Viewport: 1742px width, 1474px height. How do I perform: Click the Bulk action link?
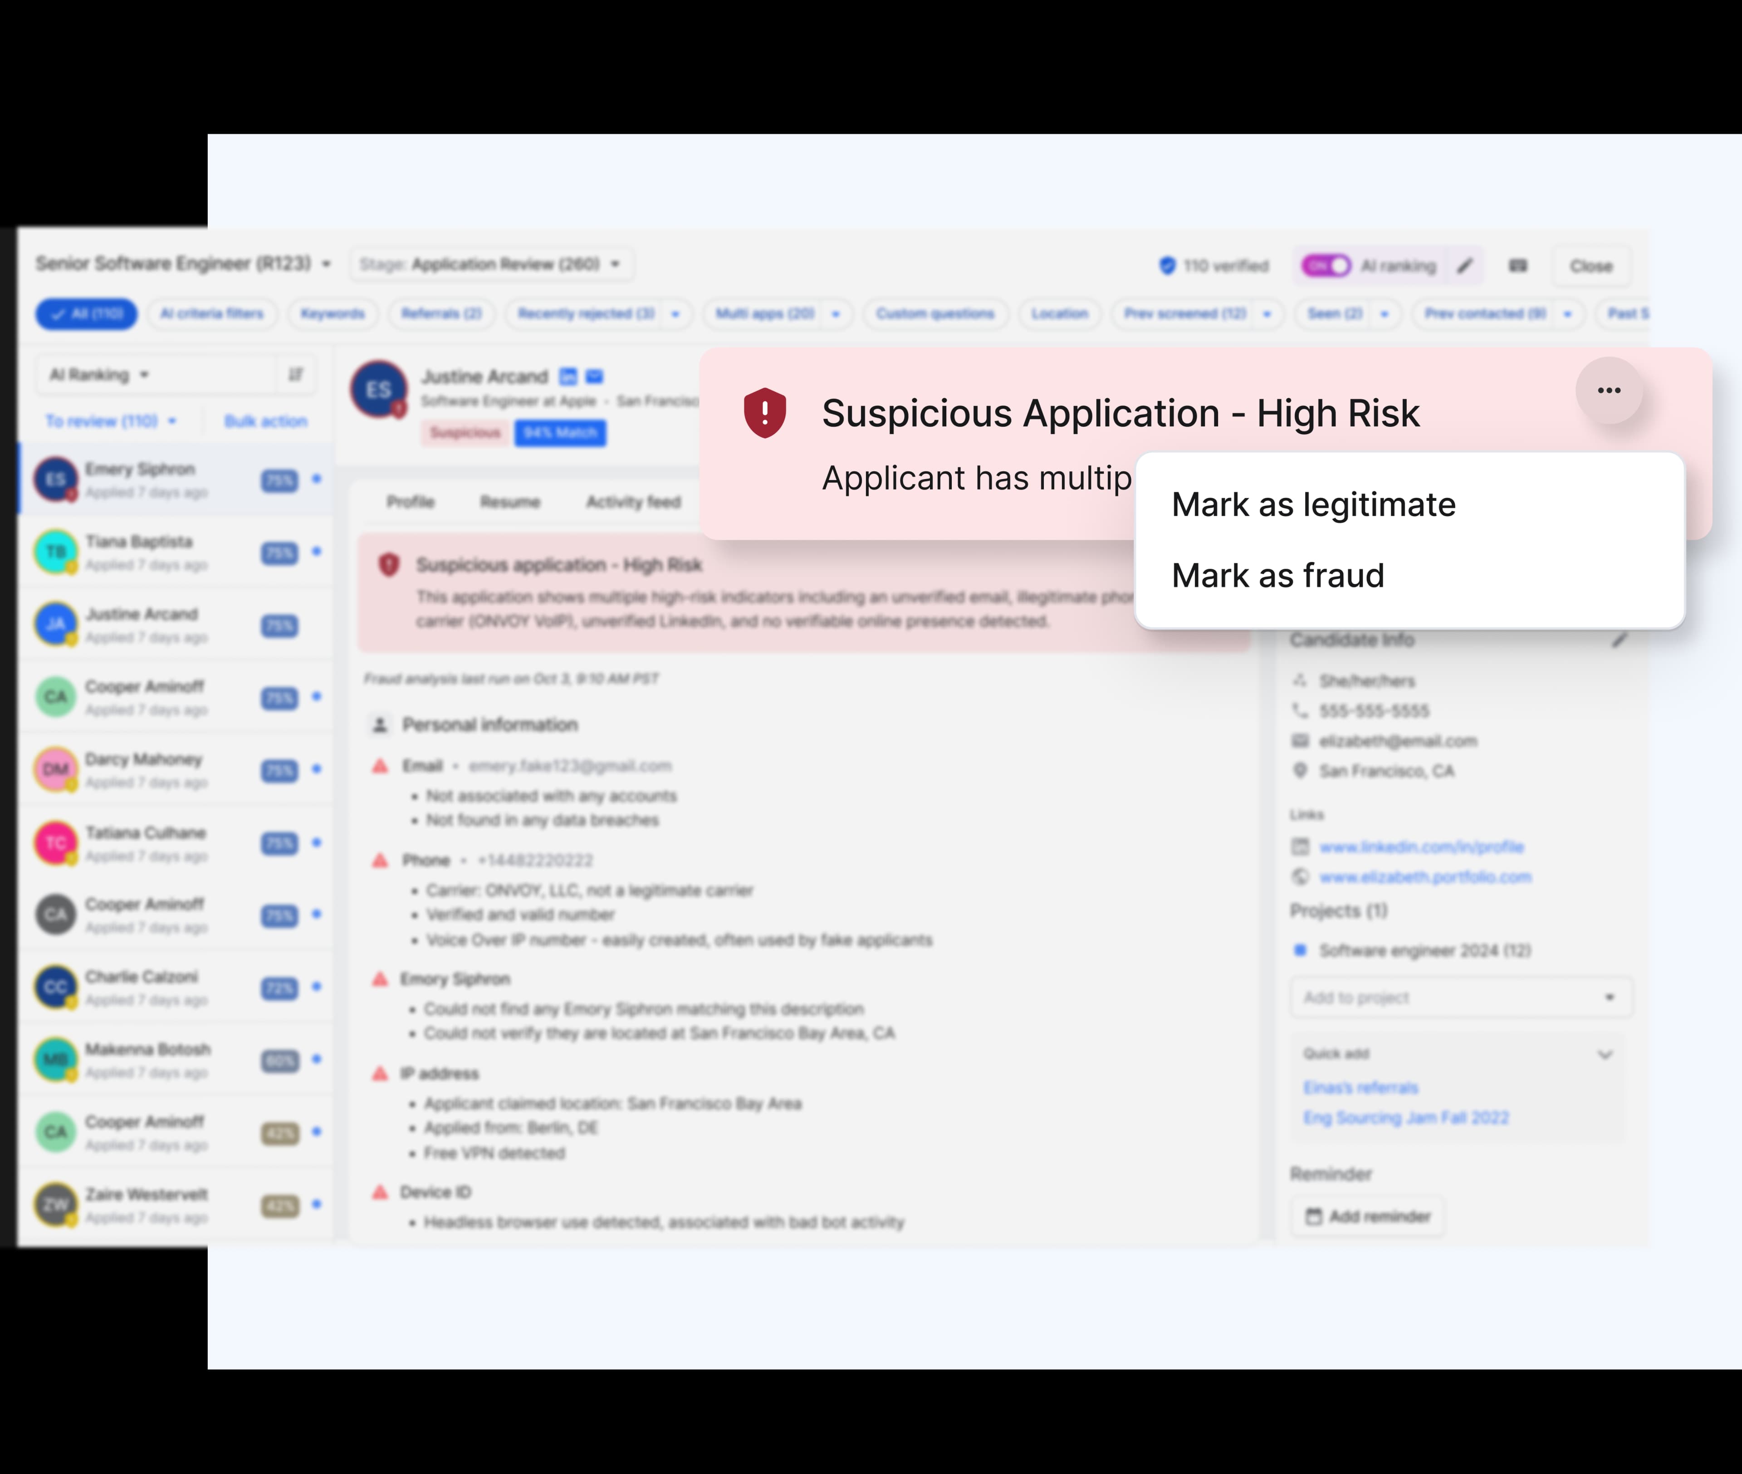[x=265, y=421]
